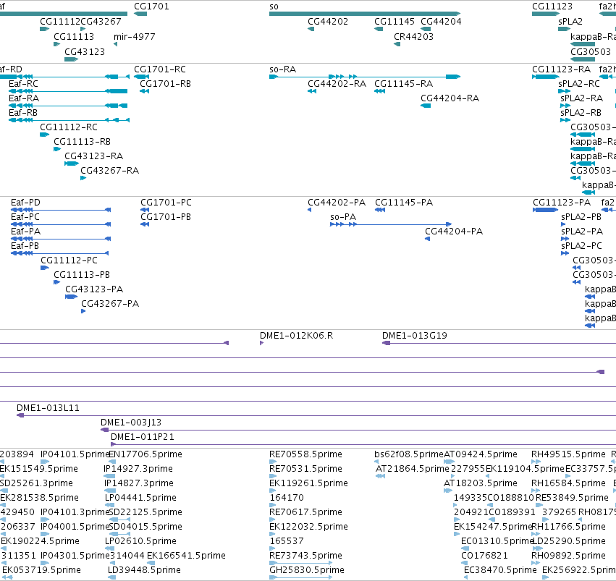Image resolution: width=616 pixels, height=581 pixels.
Task: Select the GH25830.5prime EST glyph line
Action: coord(301,577)
